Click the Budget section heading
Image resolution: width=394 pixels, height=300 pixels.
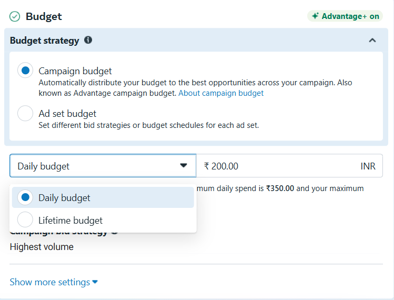44,17
